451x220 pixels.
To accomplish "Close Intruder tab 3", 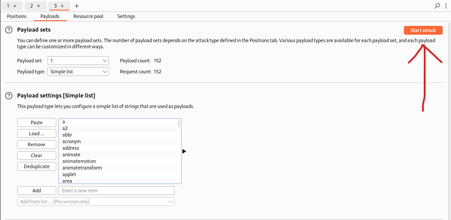I will (x=62, y=6).
